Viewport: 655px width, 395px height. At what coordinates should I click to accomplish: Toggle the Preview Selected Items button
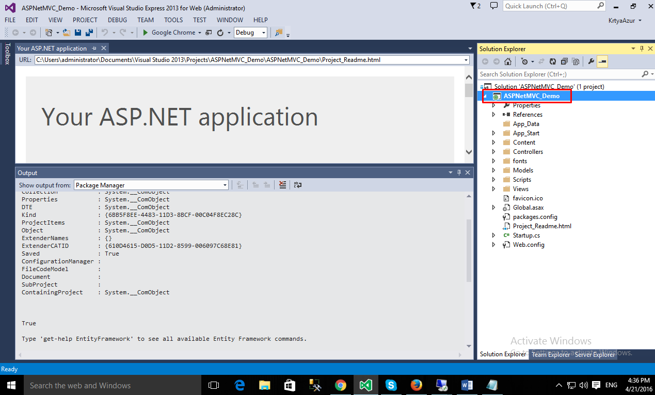602,61
